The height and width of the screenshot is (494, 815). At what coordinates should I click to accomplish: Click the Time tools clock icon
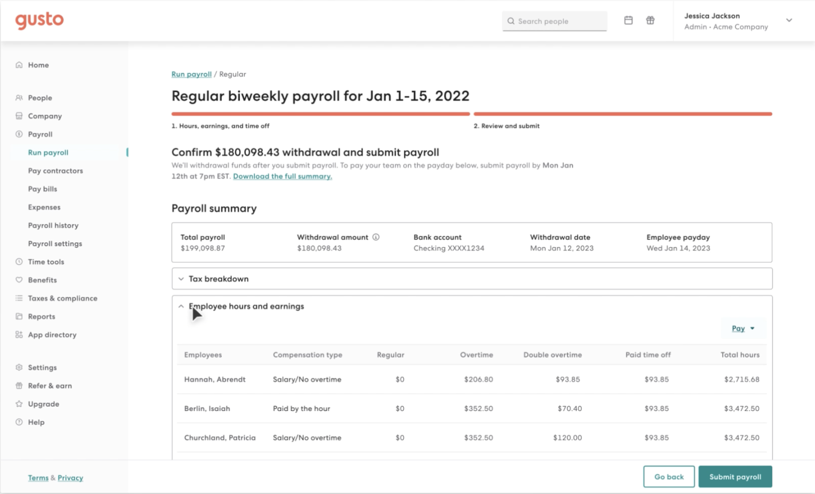[19, 262]
